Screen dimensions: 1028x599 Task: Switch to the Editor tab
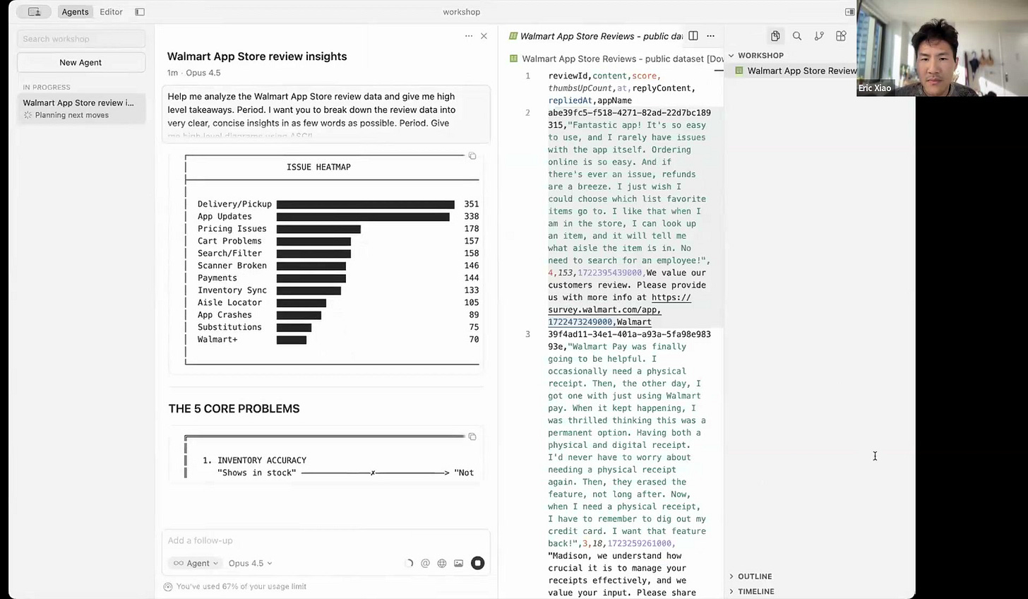click(111, 12)
